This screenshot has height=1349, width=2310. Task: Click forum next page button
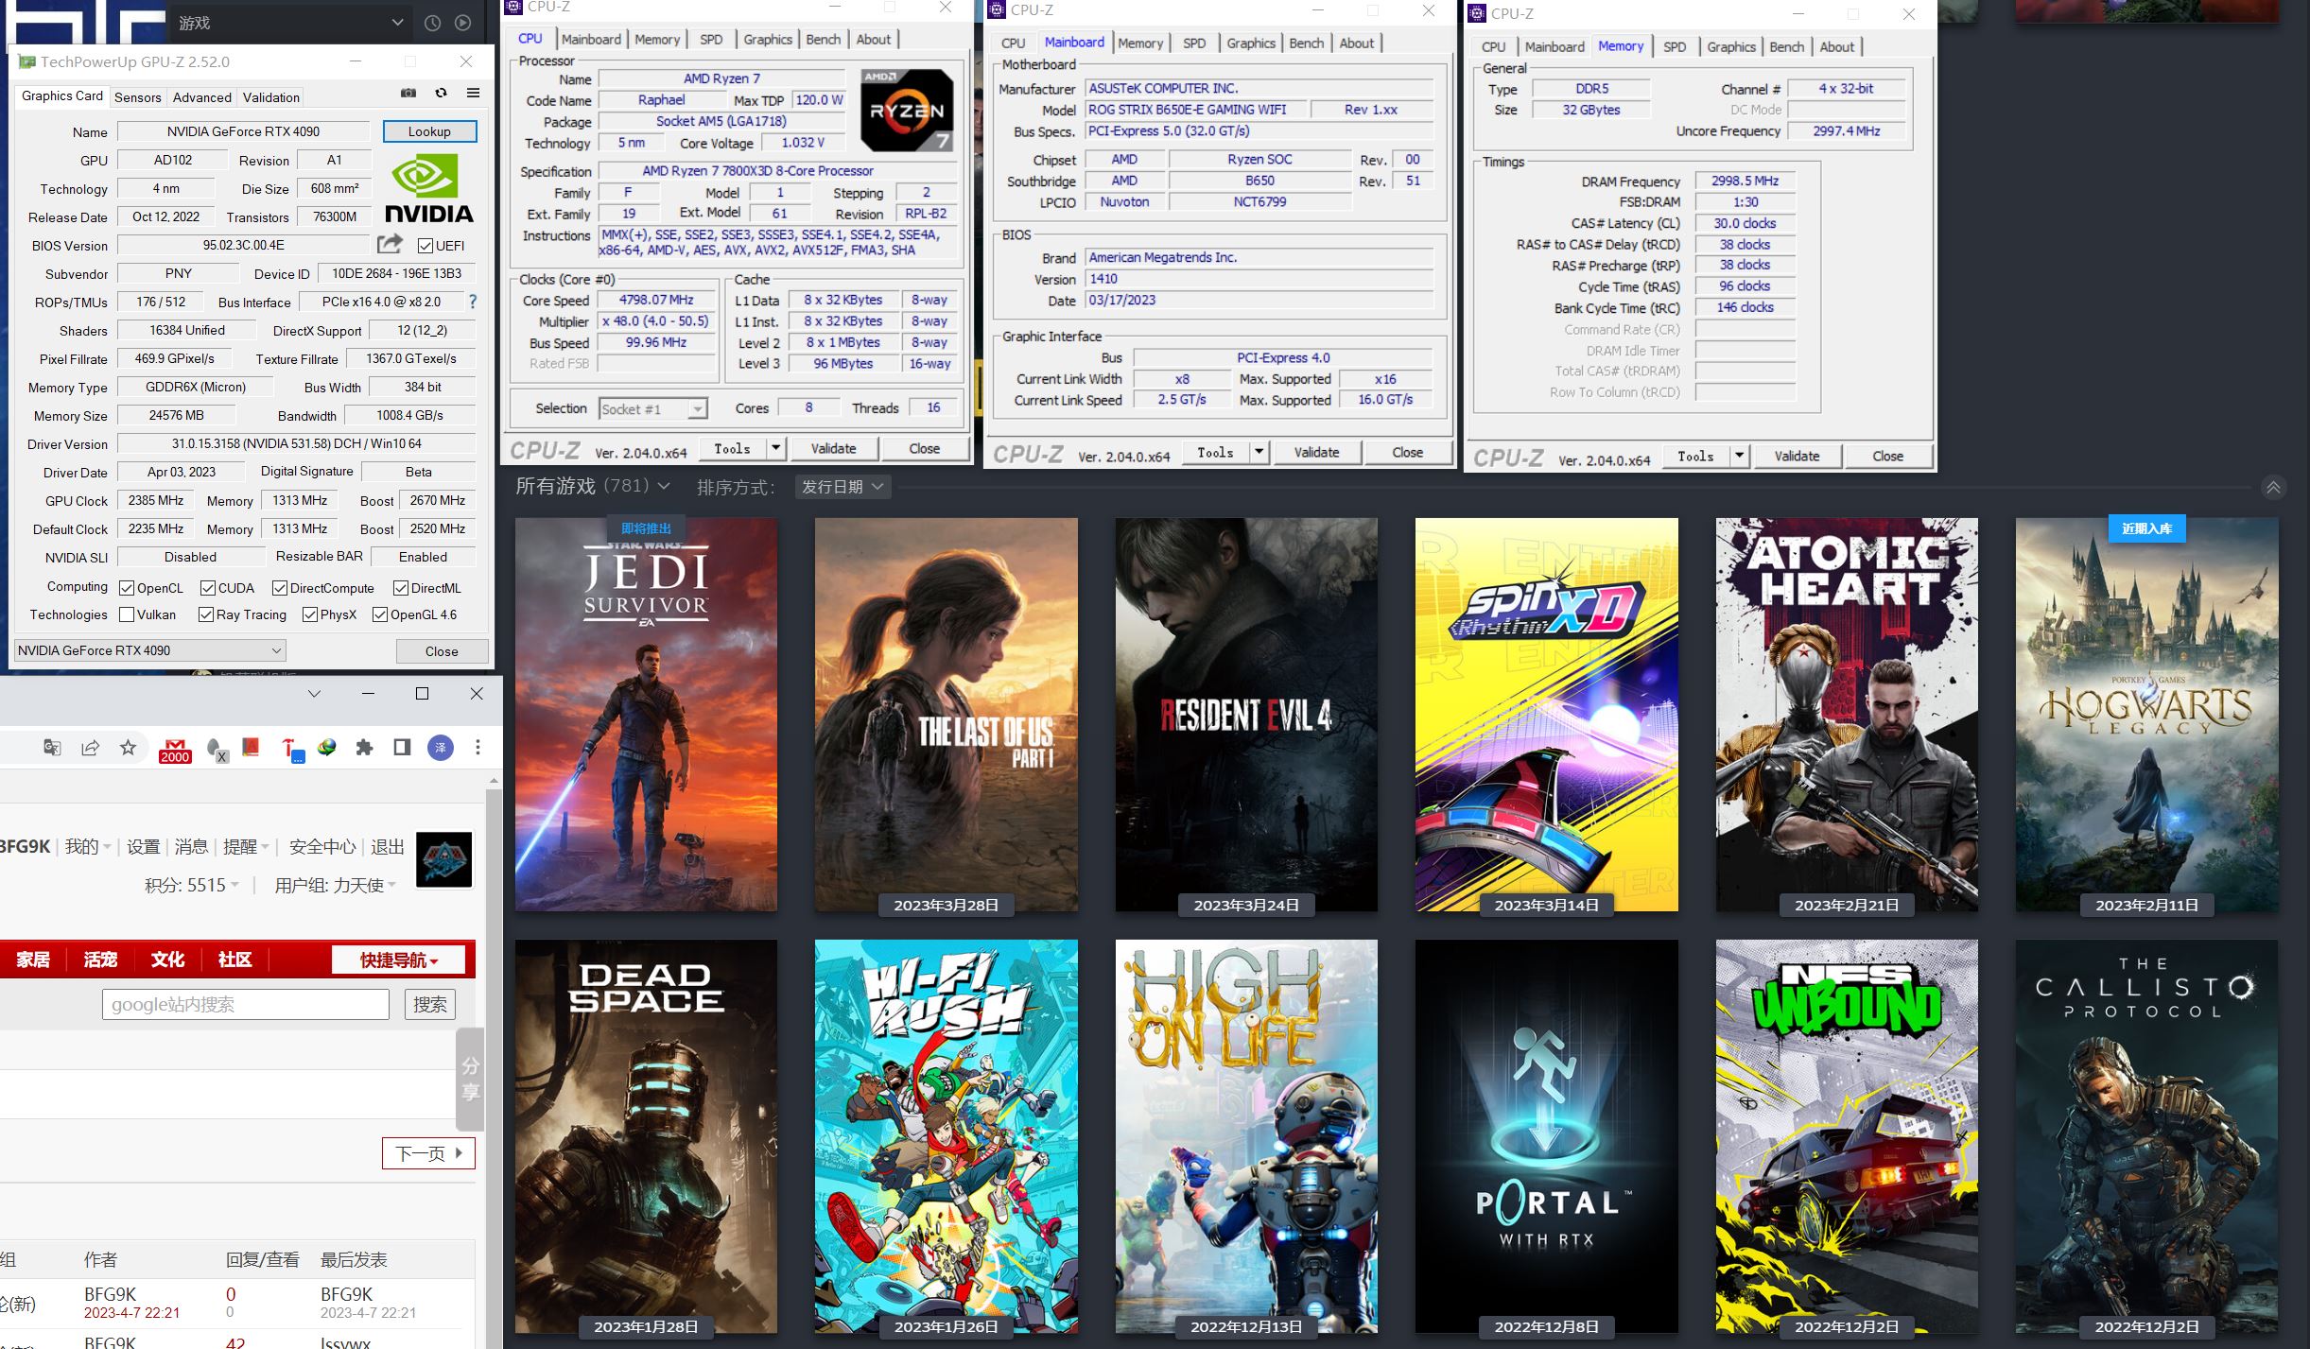[428, 1153]
